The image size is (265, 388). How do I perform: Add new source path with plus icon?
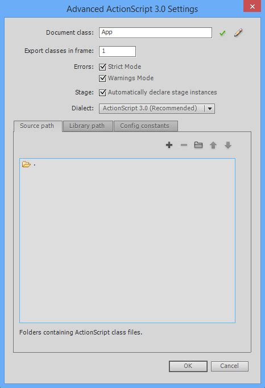tap(169, 145)
